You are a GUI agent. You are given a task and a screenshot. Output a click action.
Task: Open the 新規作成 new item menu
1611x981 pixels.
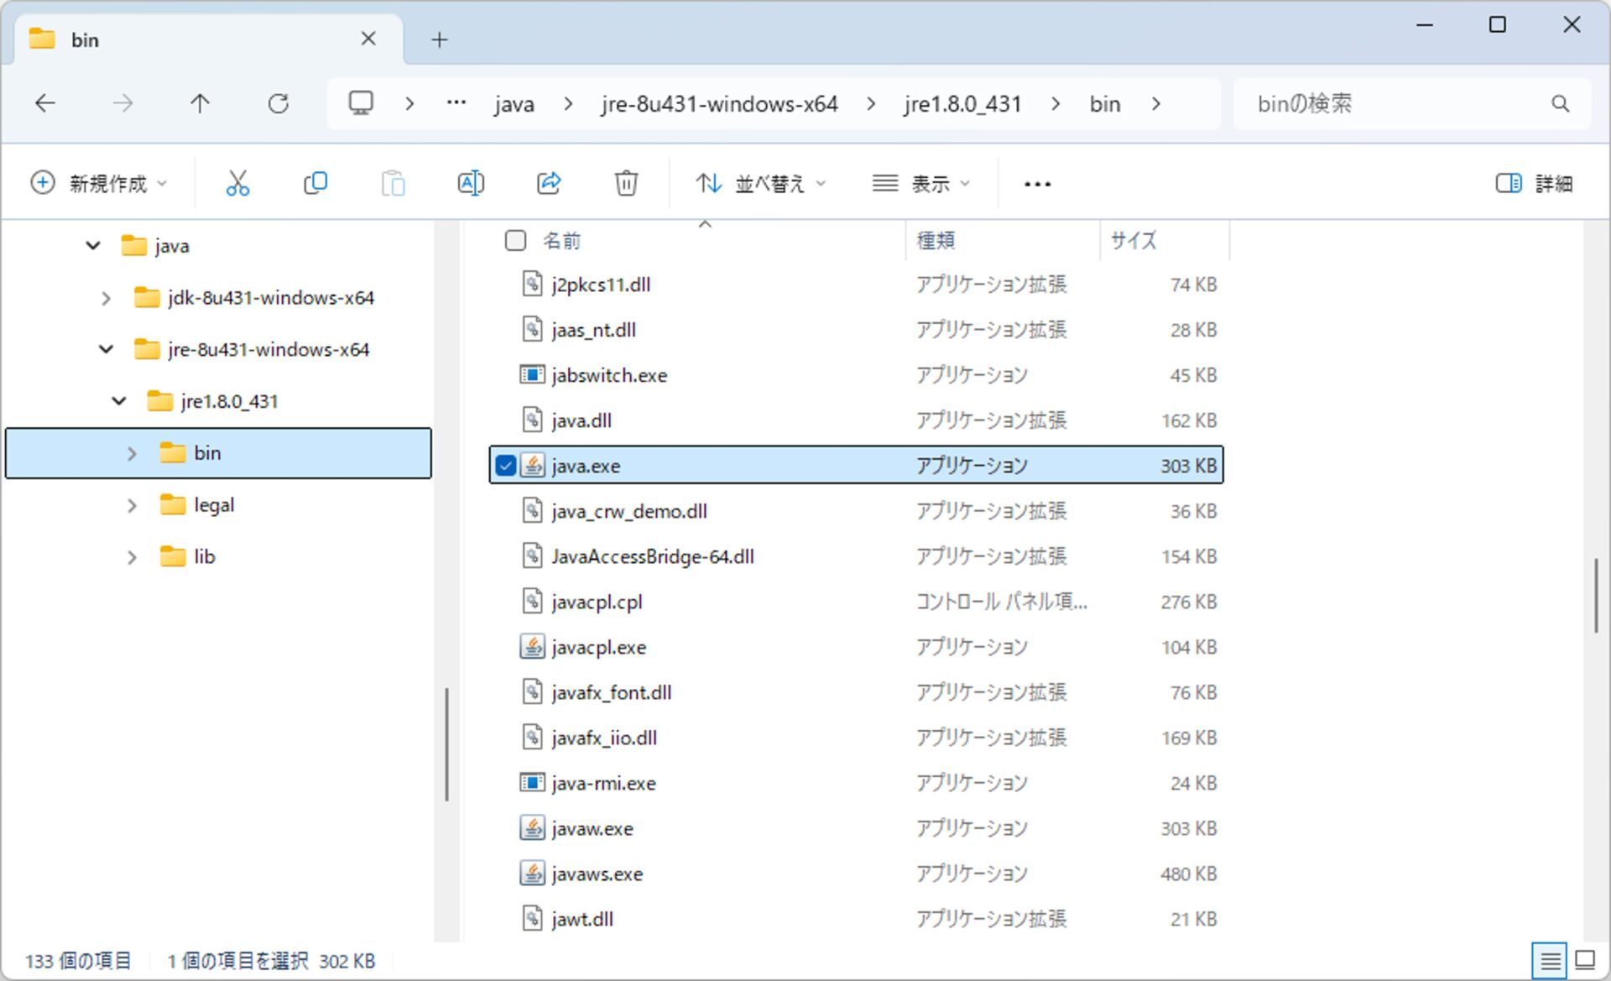click(99, 183)
